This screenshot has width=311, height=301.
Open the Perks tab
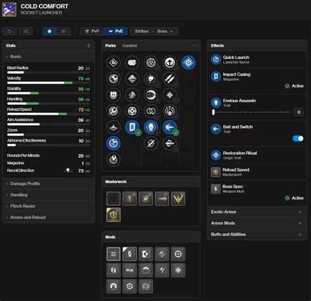click(x=110, y=45)
